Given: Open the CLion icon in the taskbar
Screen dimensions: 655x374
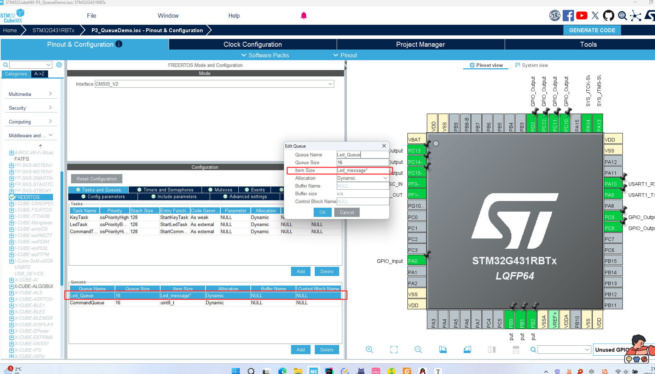Looking at the screenshot, I should click(329, 371).
